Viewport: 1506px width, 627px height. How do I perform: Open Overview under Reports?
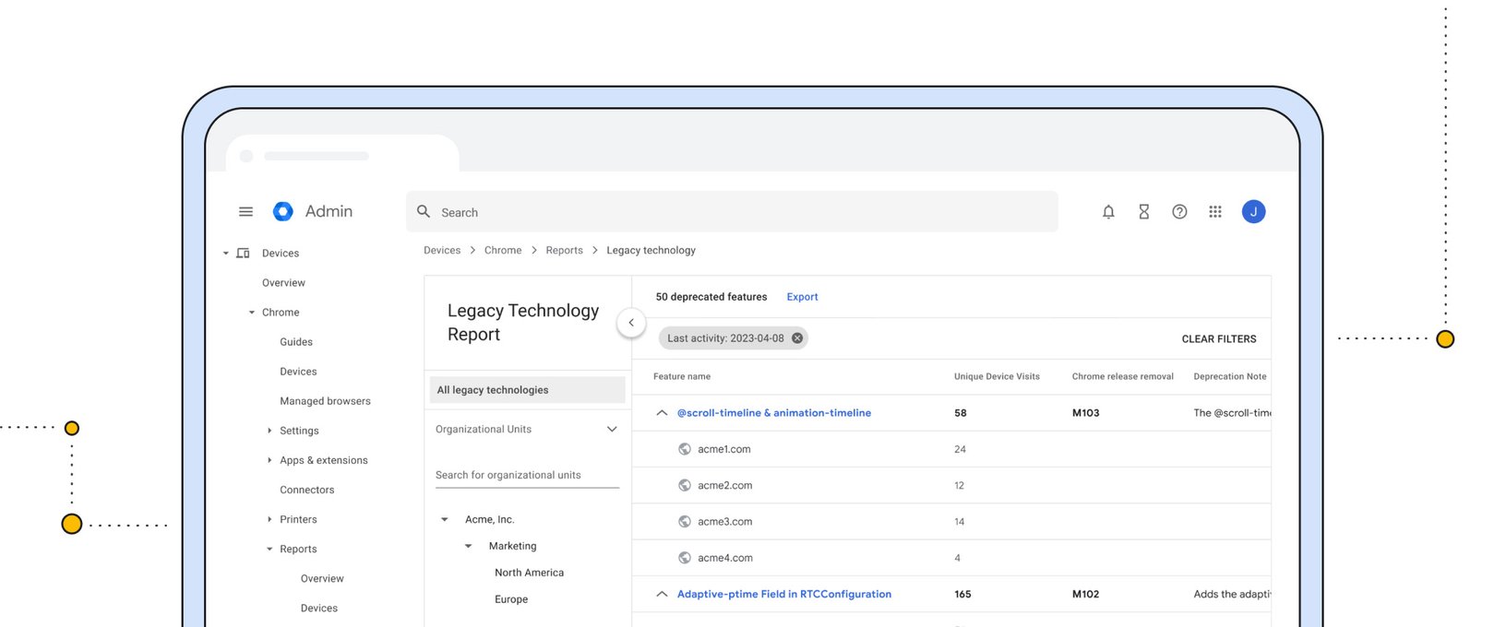(322, 578)
